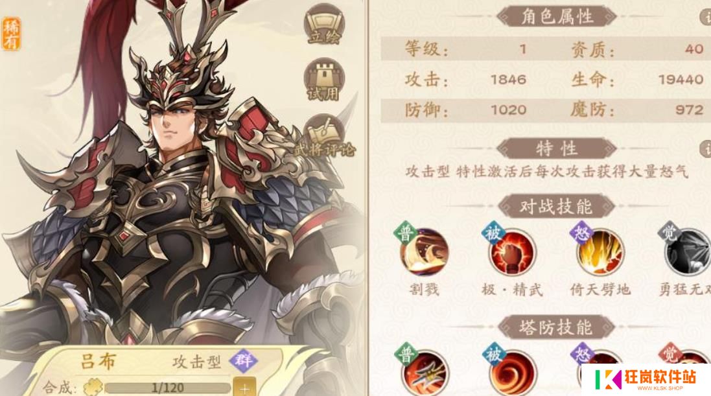The height and width of the screenshot is (396, 711).
Task: Tap the 试用 castle trial icon
Action: 324,80
